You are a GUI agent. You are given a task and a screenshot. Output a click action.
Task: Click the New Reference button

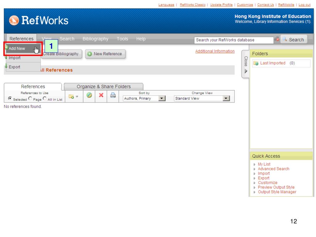coord(105,54)
